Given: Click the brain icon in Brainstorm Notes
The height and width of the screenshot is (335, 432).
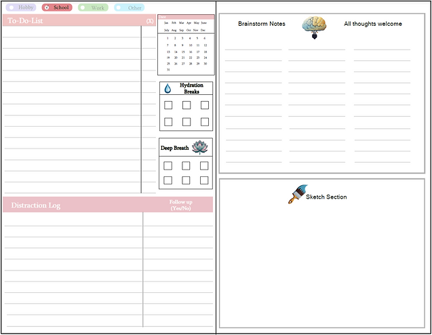Looking at the screenshot, I should 314,27.
